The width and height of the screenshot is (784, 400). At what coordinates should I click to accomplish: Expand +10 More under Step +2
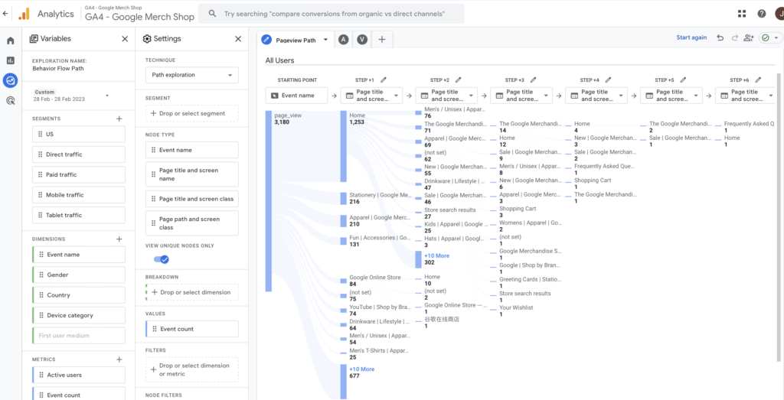tap(436, 255)
